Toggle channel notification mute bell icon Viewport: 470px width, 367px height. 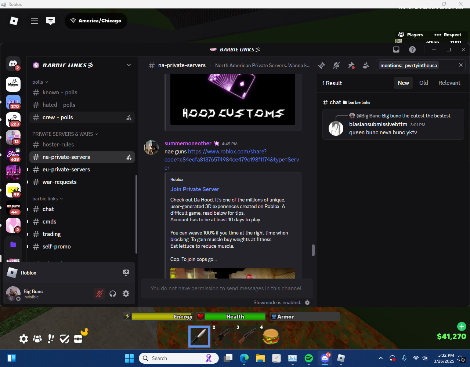[336, 65]
